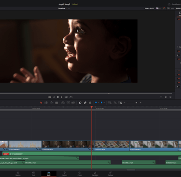Click the Play forward button
The width and height of the screenshot is (181, 177).
tap(62, 97)
